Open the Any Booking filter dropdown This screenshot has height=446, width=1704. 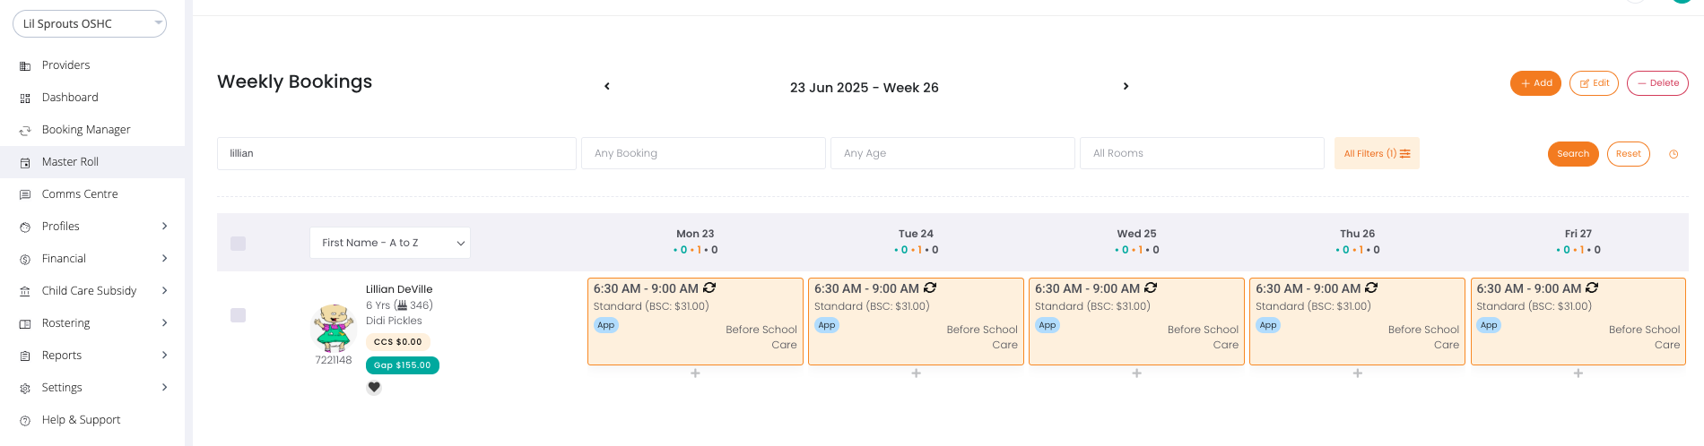(703, 153)
